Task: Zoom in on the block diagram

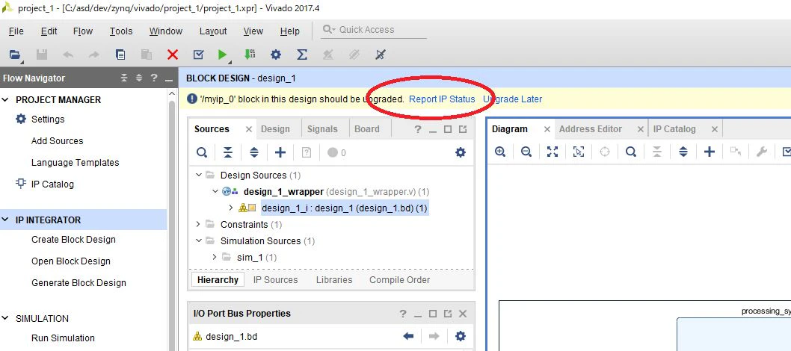Action: [x=500, y=152]
